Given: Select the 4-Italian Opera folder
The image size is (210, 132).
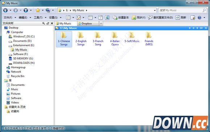Looking at the screenshot, I should tap(115, 39).
